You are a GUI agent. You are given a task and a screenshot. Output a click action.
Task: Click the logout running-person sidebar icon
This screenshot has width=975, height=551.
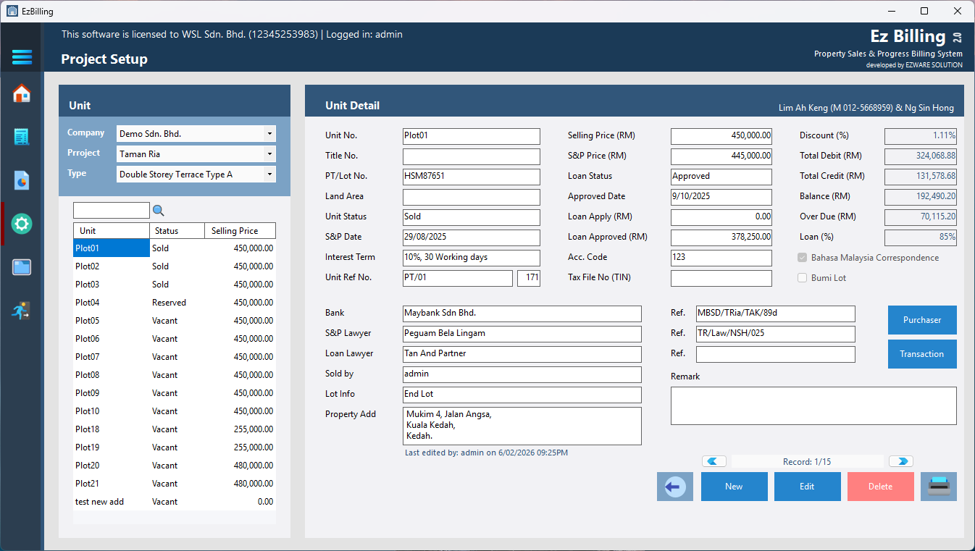[22, 311]
